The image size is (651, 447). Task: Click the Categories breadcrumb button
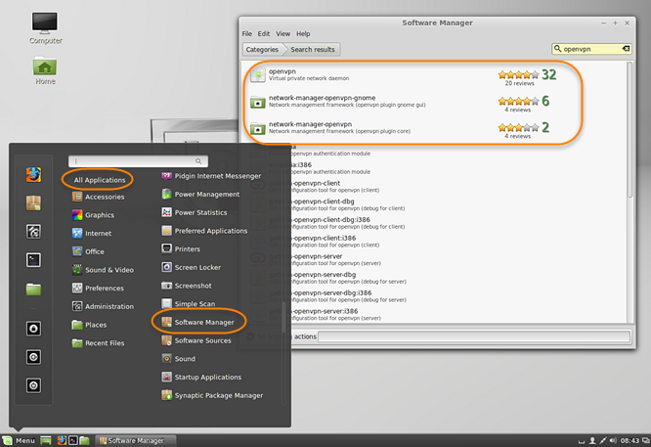[262, 50]
